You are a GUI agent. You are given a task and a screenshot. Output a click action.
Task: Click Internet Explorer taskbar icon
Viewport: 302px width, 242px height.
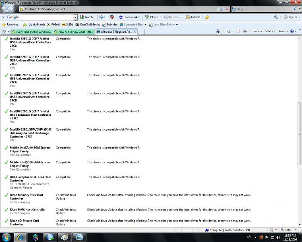(x=20, y=237)
